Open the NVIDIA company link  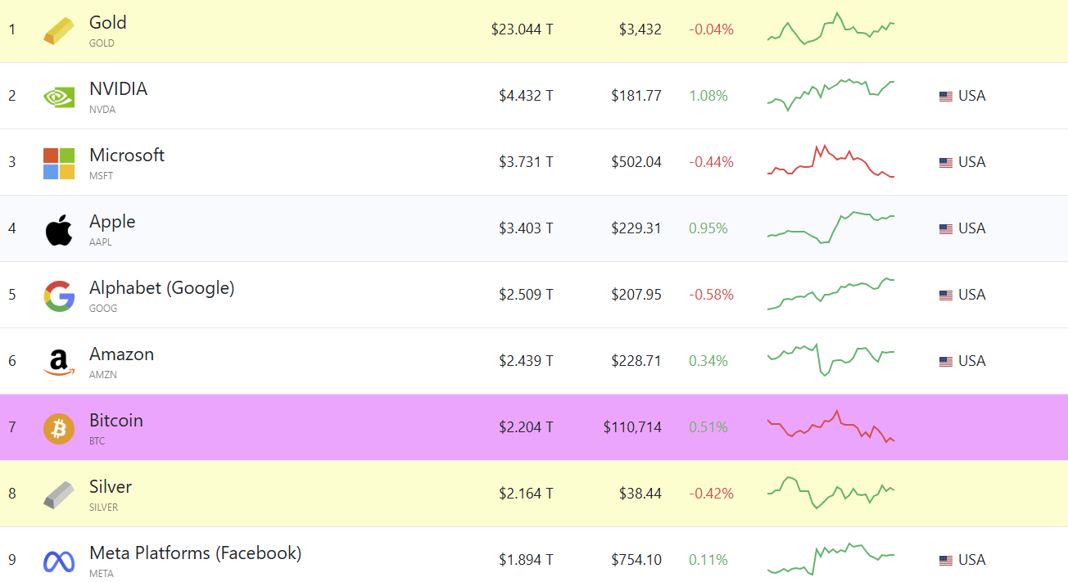pos(118,89)
